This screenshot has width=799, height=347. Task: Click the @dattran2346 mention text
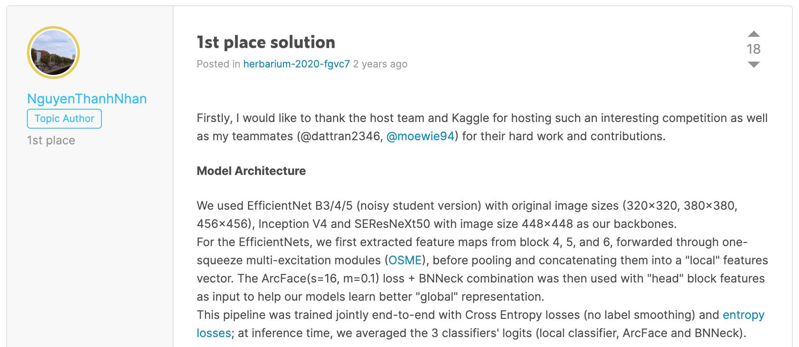340,136
